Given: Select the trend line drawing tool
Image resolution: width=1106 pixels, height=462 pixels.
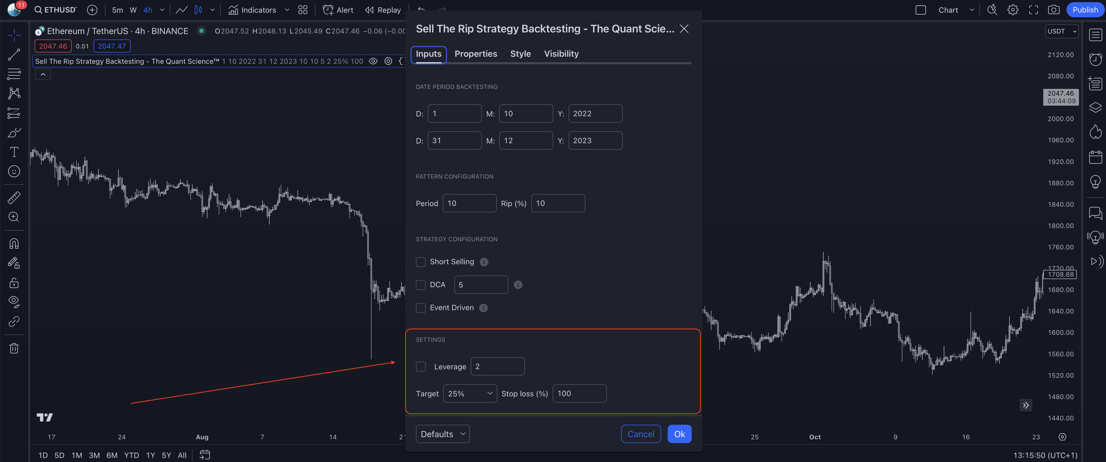Looking at the screenshot, I should [14, 55].
